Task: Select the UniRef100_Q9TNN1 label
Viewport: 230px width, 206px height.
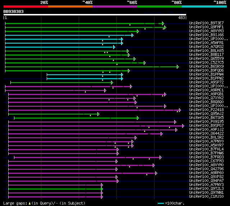Action: (206, 193)
